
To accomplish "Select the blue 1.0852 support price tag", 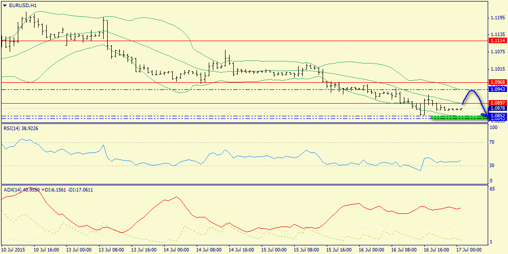I will 497,115.
